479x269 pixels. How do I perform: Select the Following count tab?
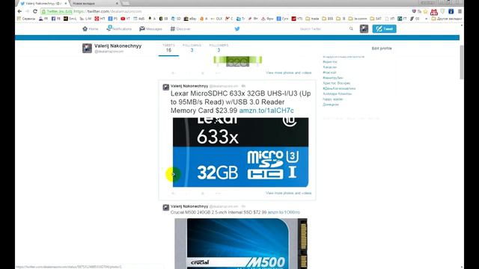click(192, 48)
